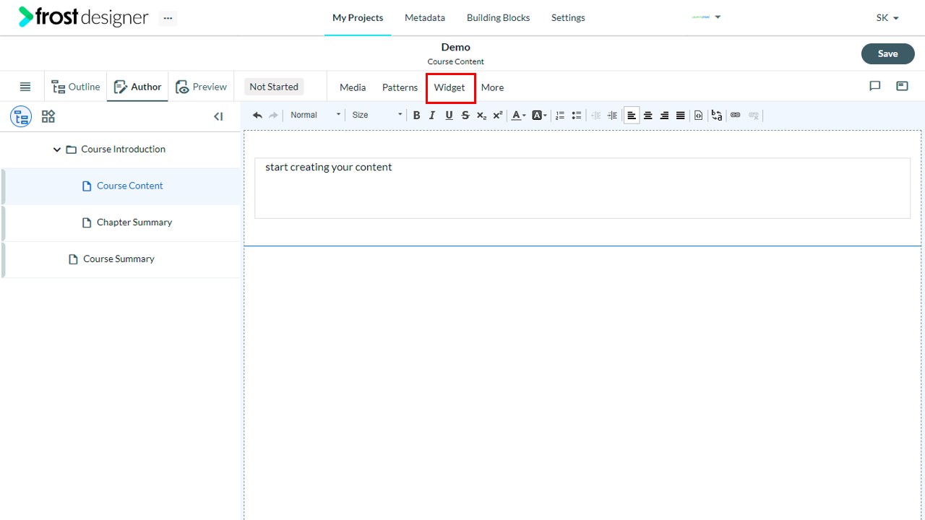This screenshot has width=925, height=520.
Task: Open the comments icon
Action: pyautogui.click(x=875, y=86)
